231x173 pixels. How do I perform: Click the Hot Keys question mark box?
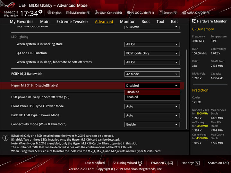(x=197, y=163)
